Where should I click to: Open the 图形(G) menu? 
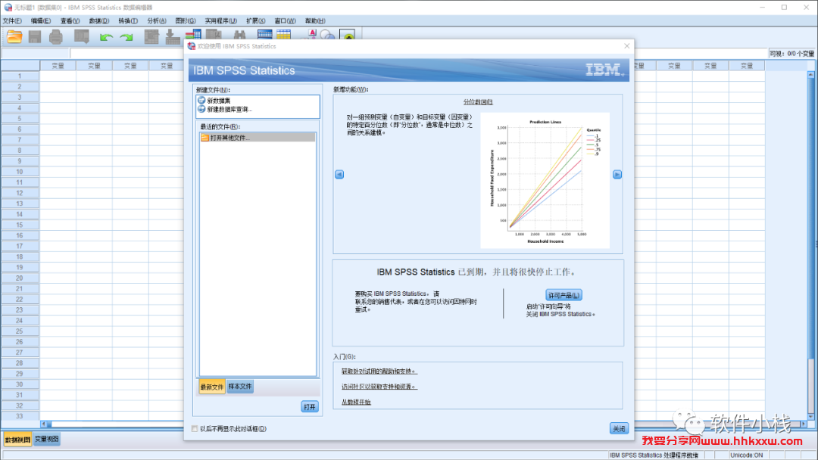(186, 21)
